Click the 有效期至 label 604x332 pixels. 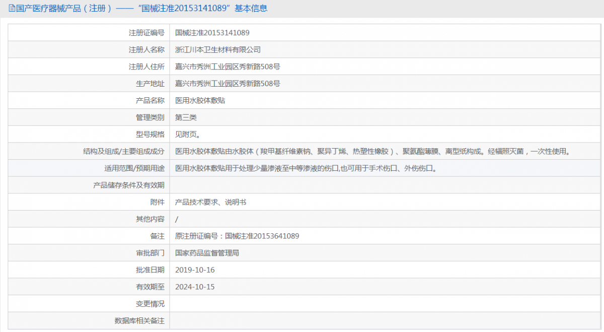(x=150, y=287)
